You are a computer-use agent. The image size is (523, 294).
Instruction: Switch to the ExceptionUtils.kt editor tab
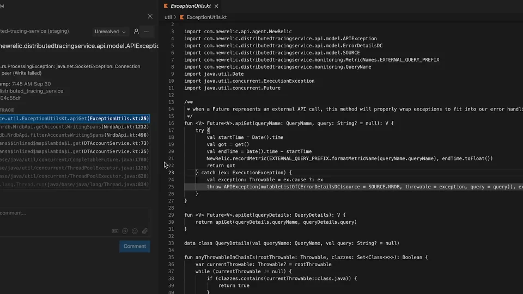[191, 6]
